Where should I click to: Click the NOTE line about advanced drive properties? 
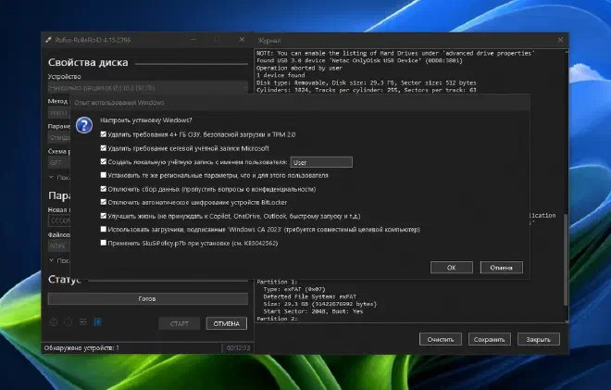click(395, 53)
